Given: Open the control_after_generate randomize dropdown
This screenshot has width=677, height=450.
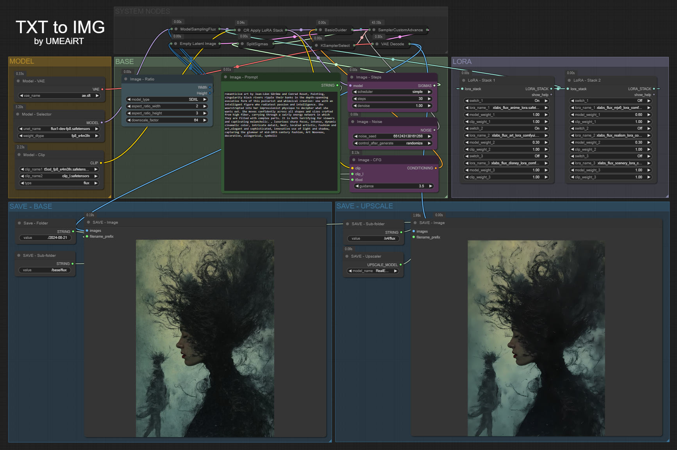Looking at the screenshot, I should pyautogui.click(x=392, y=143).
